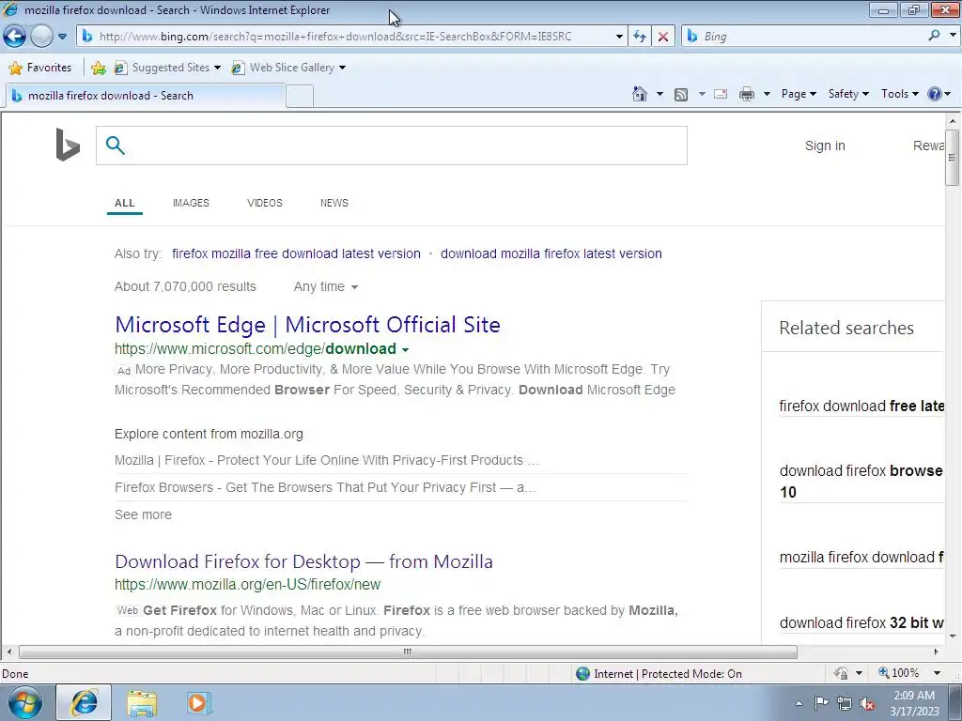Viewport: 962px width, 721px height.
Task: Expand the arrow beside microsoft.com/edge/download URL
Action: pos(405,350)
